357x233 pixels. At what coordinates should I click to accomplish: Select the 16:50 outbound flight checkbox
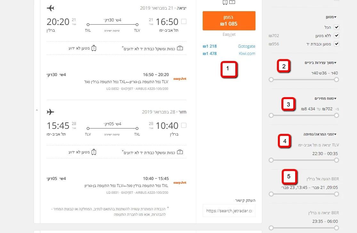pyautogui.click(x=184, y=21)
